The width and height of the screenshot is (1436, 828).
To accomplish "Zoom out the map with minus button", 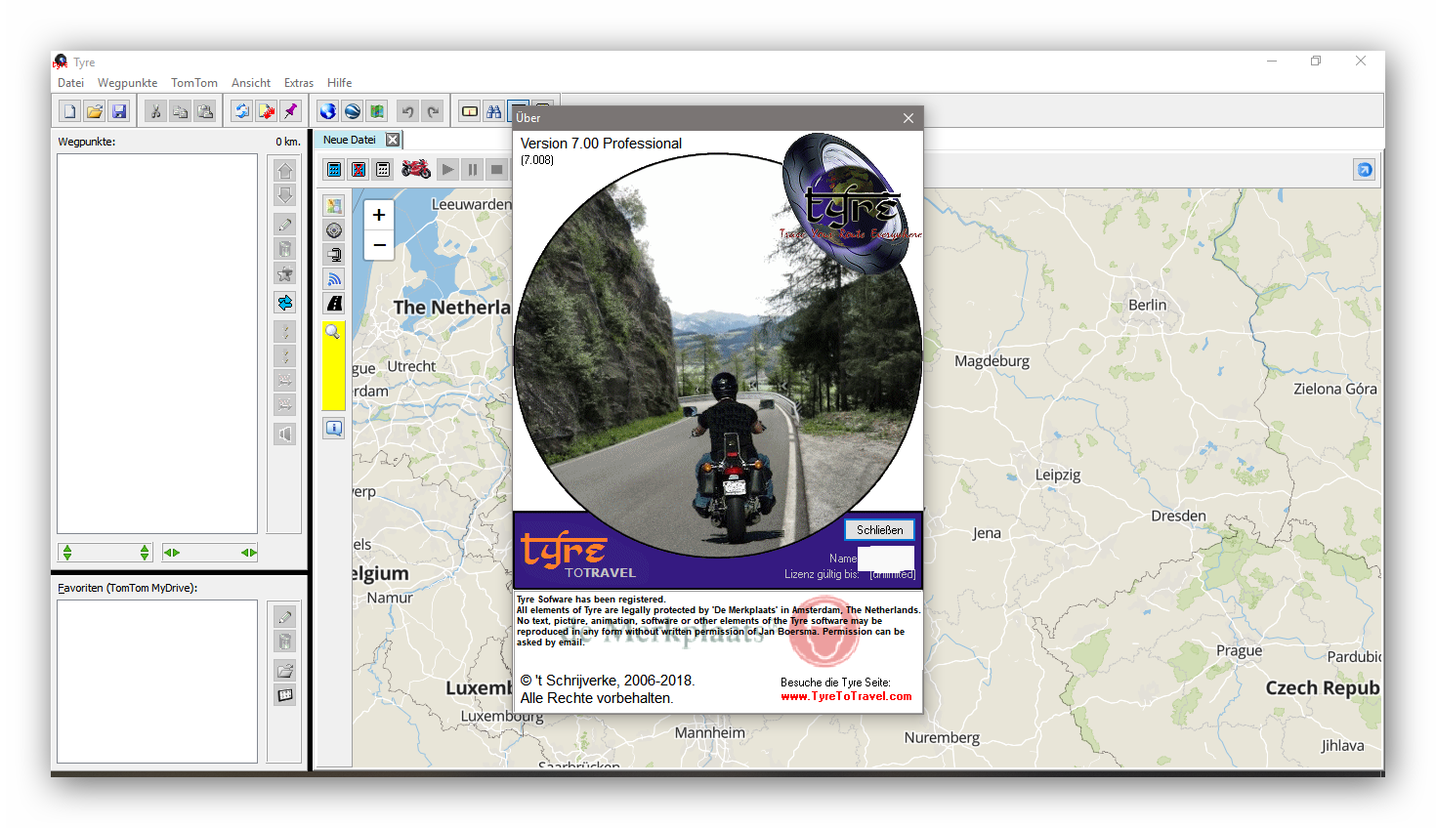I will [379, 245].
